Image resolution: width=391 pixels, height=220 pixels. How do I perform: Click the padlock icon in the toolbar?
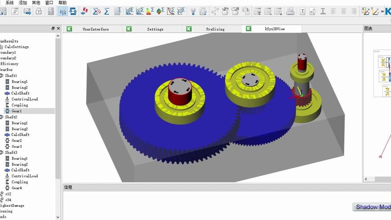tap(39, 11)
